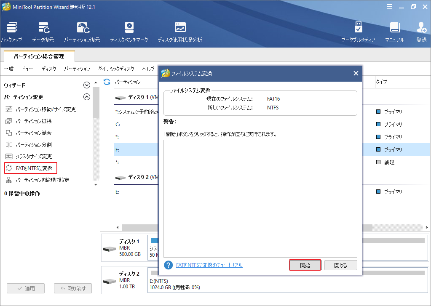Collapse the パーティション変更 section
The width and height of the screenshot is (431, 306).
(x=87, y=97)
